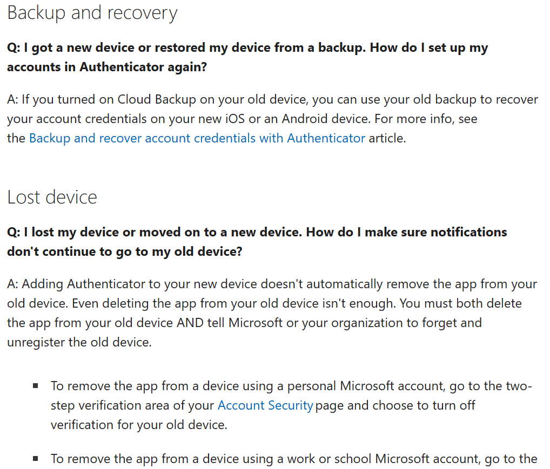Click the bullet marker for work or school account
The image size is (550, 469).
[x=36, y=459]
